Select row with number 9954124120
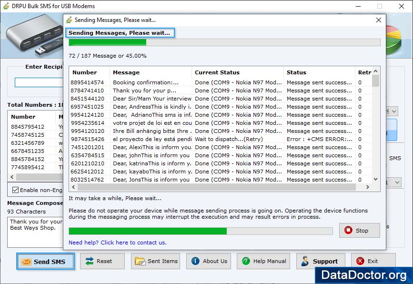The height and width of the screenshot is (284, 413). point(221,115)
